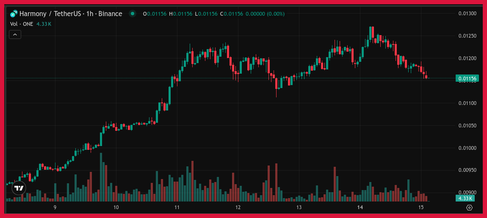Click the Harmony coin logo icon

click(x=14, y=14)
